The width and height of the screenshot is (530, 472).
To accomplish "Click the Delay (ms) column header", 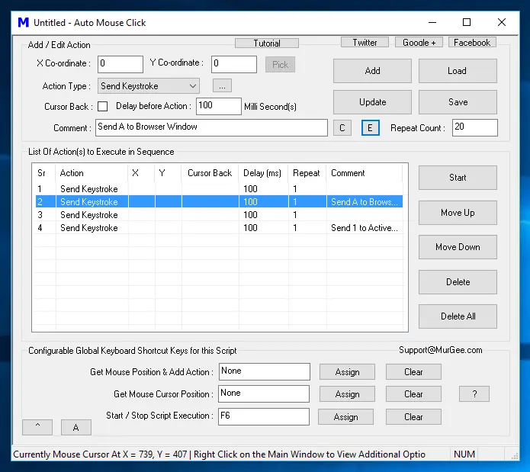I will (262, 173).
